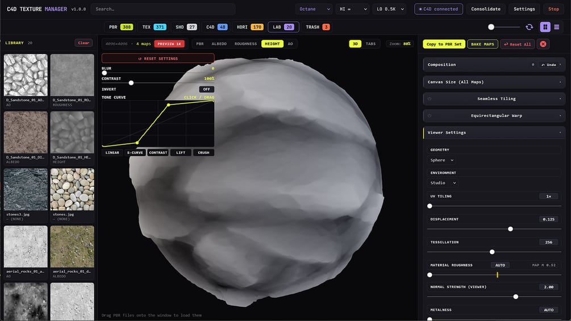Expand the Composition section

pyautogui.click(x=494, y=65)
